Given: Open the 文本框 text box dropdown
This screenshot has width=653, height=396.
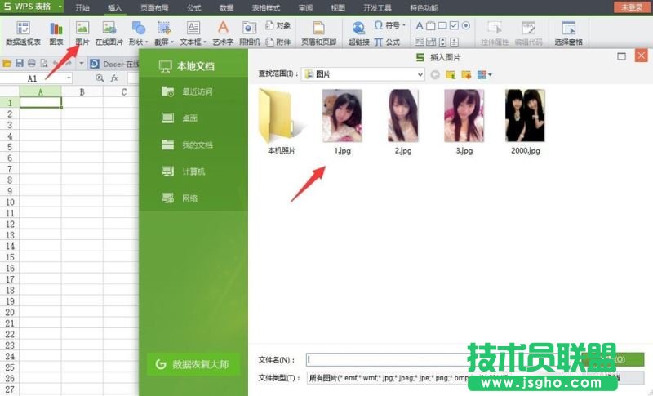Looking at the screenshot, I should (x=193, y=33).
